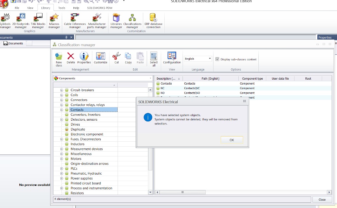Select the Origin-destination arrows class
337x208 pixels.
(90, 164)
